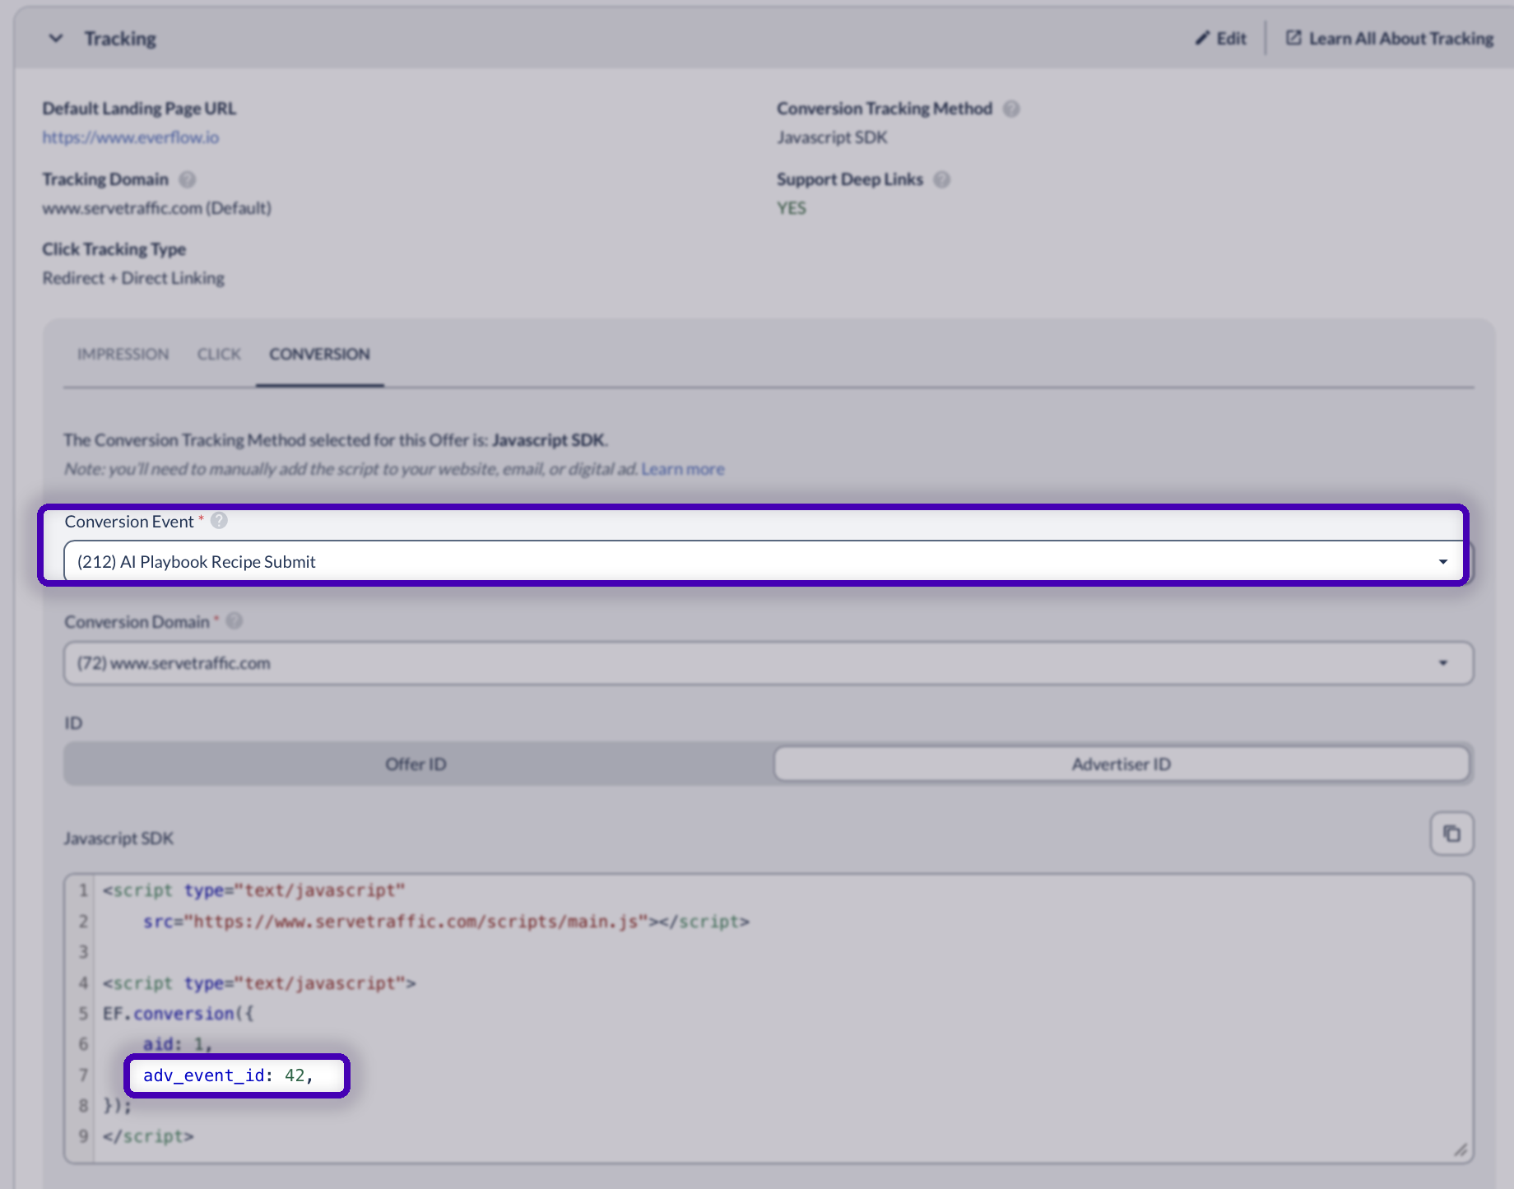Click the Redirect + Direct Linking value

(133, 278)
